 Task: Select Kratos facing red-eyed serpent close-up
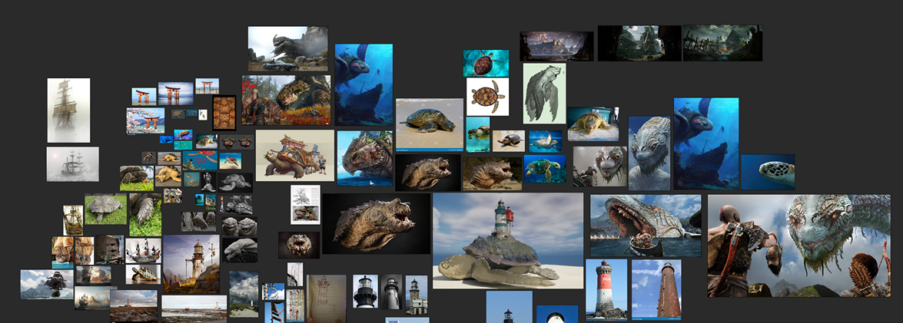pos(599,166)
